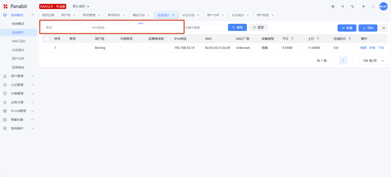
Task: Open 用户分析 in sidebar
Action: tap(19, 59)
